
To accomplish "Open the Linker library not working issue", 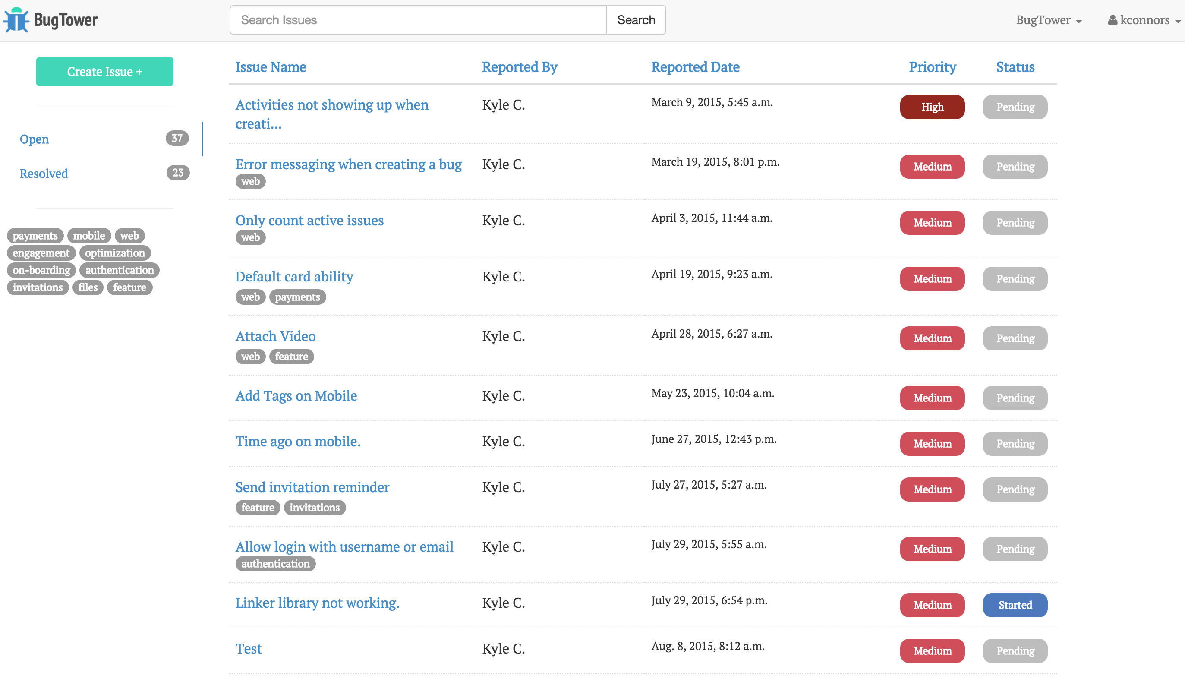I will [x=317, y=603].
